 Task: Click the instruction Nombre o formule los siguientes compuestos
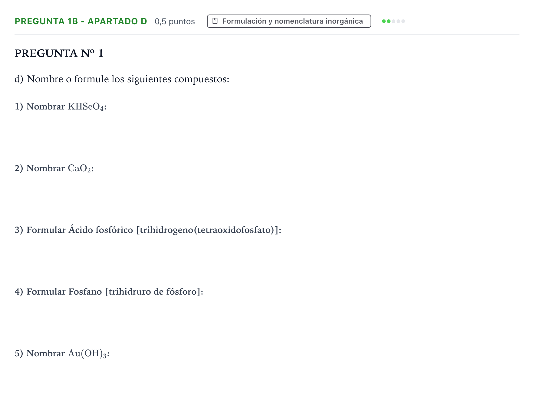122,79
